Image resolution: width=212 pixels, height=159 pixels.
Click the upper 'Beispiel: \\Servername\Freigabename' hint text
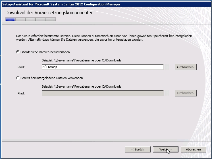[x=82, y=60]
